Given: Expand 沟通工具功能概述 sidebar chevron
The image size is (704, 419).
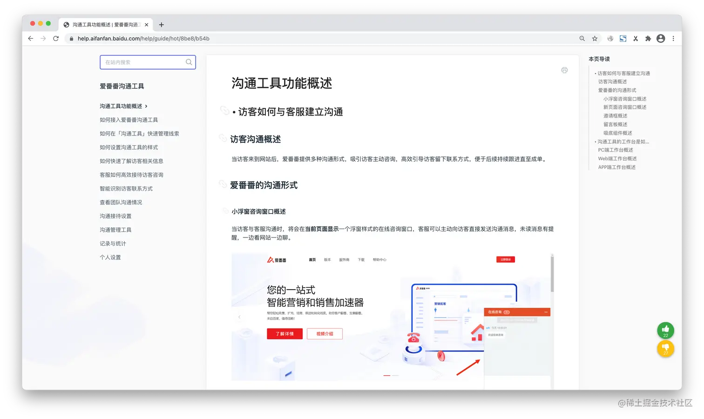Looking at the screenshot, I should tap(146, 106).
